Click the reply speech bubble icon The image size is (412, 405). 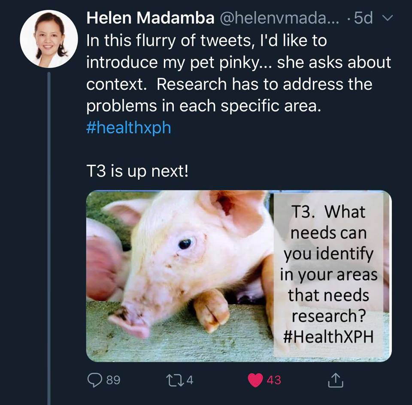pyautogui.click(x=94, y=380)
